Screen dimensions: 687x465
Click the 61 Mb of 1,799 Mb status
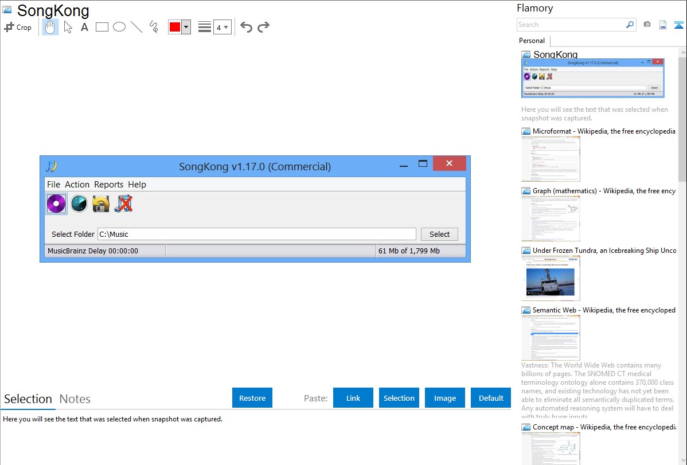[409, 251]
